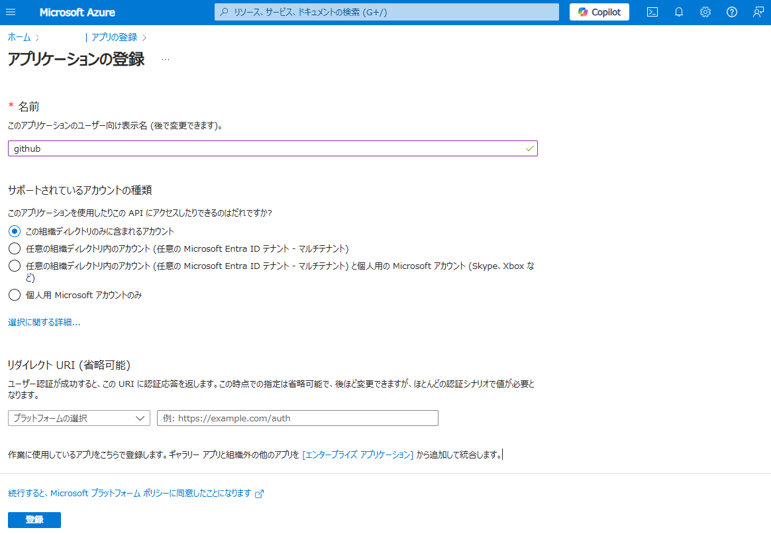This screenshot has width=771, height=534.
Task: Select 'この組織ディレクトリのみに含まれるアカウント' radio option
Action: [x=15, y=231]
